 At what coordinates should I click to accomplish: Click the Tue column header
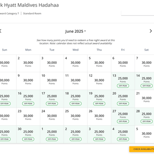pyautogui.click(x=52, y=50)
